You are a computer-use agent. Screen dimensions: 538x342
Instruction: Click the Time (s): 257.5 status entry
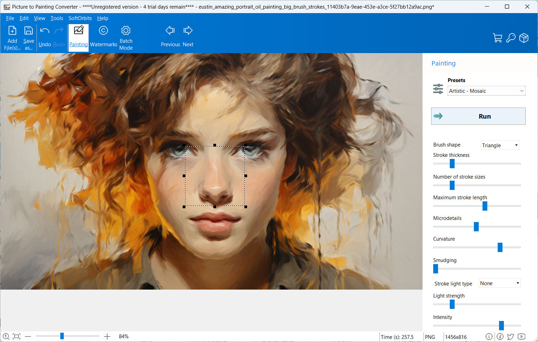pyautogui.click(x=397, y=337)
